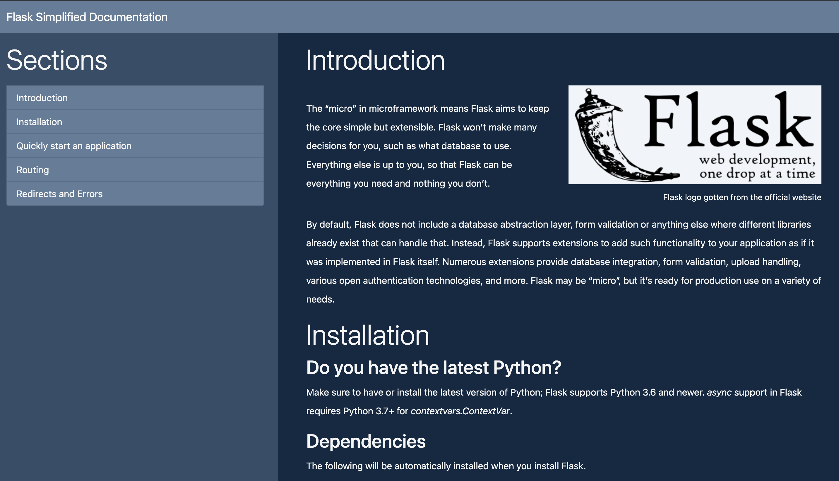
Task: Click paragraph starting 'Make sure to have or install'
Action: point(554,401)
